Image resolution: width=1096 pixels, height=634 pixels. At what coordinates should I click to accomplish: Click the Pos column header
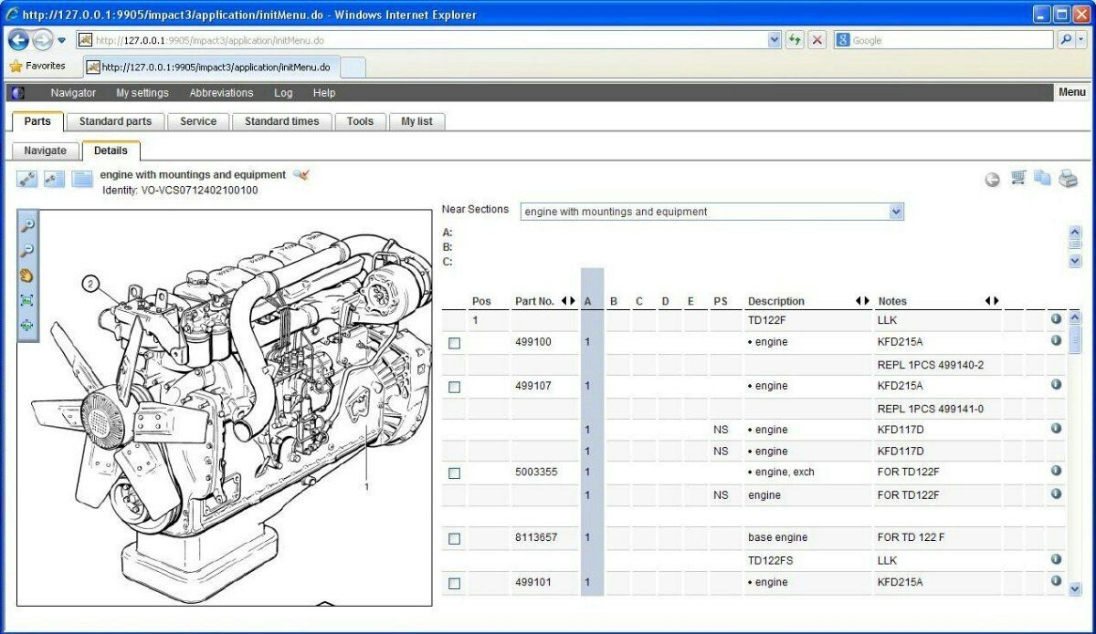pos(481,301)
